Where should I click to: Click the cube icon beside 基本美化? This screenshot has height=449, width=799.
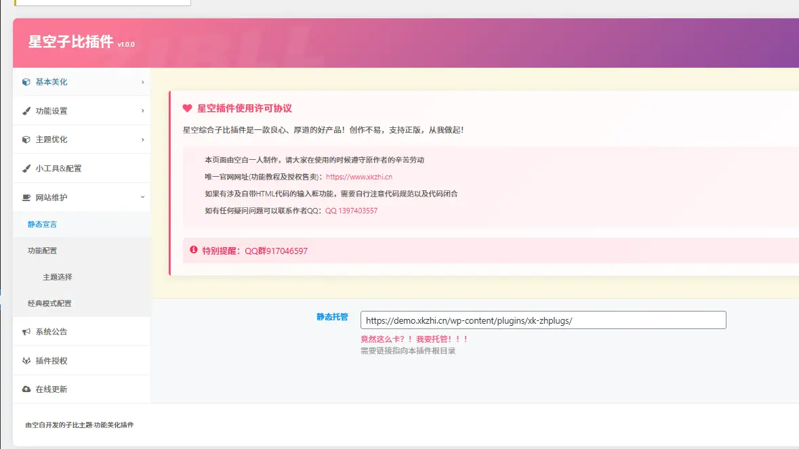tap(26, 82)
